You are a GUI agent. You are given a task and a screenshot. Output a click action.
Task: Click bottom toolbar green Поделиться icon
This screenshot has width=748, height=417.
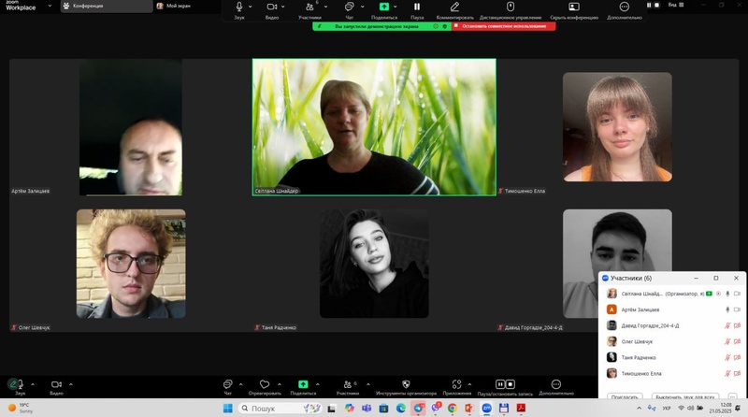point(303,384)
